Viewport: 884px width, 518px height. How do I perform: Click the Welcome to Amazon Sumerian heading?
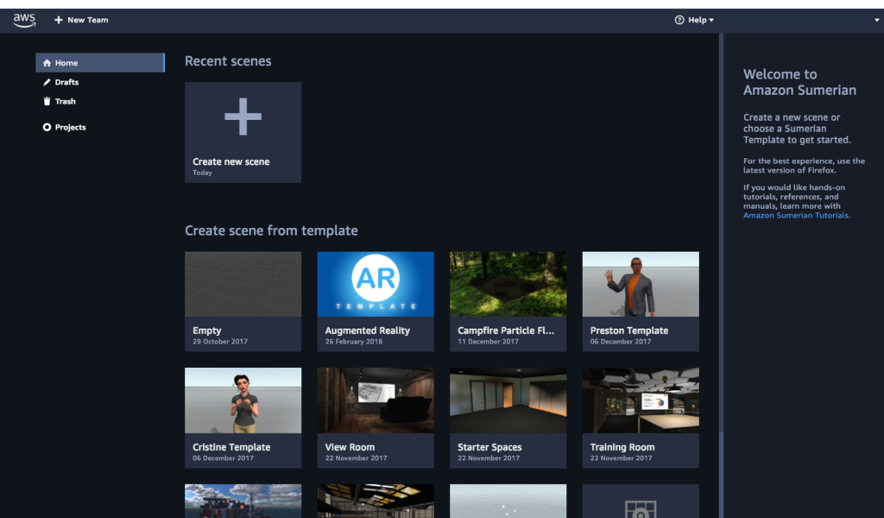coord(799,82)
